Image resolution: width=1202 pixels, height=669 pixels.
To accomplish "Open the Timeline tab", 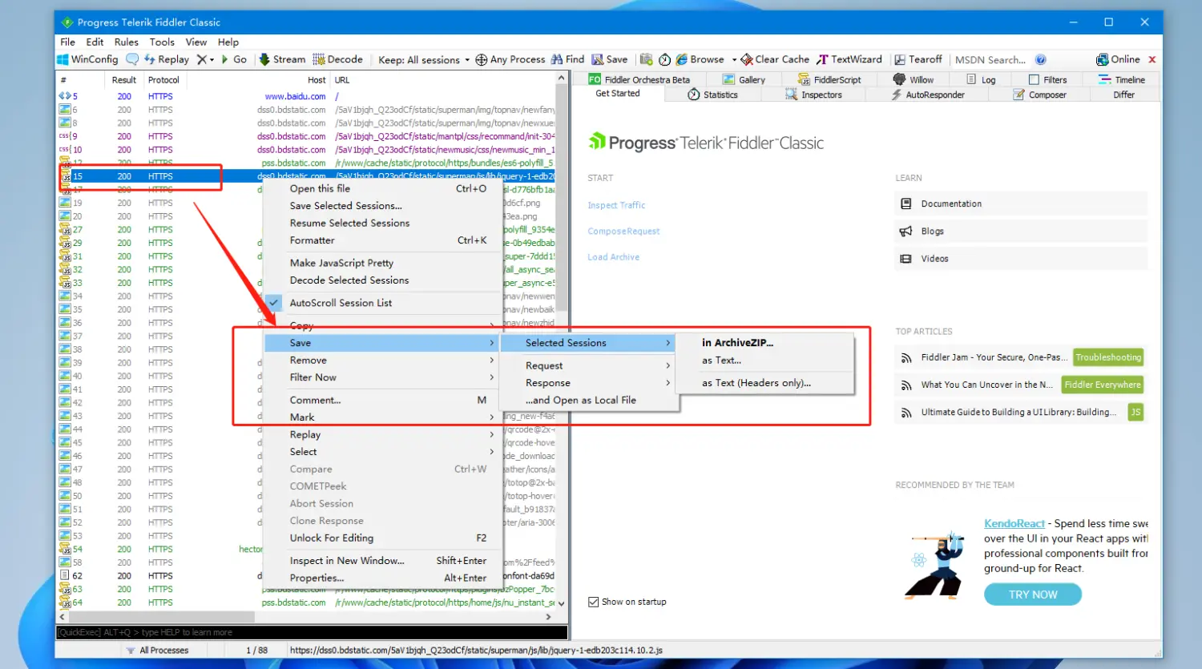I will point(1121,80).
